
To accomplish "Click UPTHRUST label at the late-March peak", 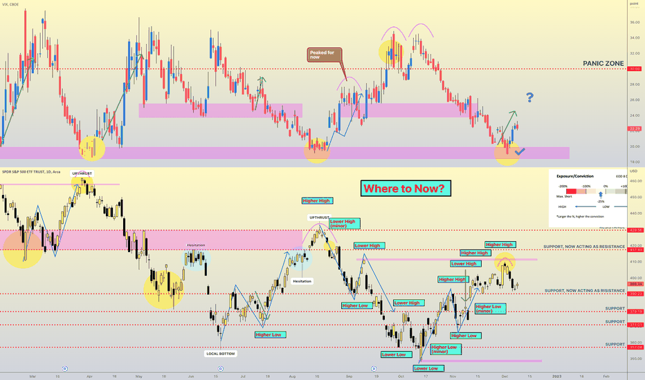I will [x=82, y=173].
